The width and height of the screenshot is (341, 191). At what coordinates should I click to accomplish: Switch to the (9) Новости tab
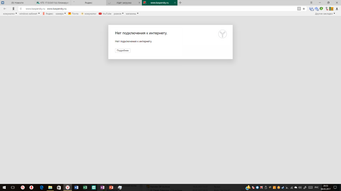(18, 3)
